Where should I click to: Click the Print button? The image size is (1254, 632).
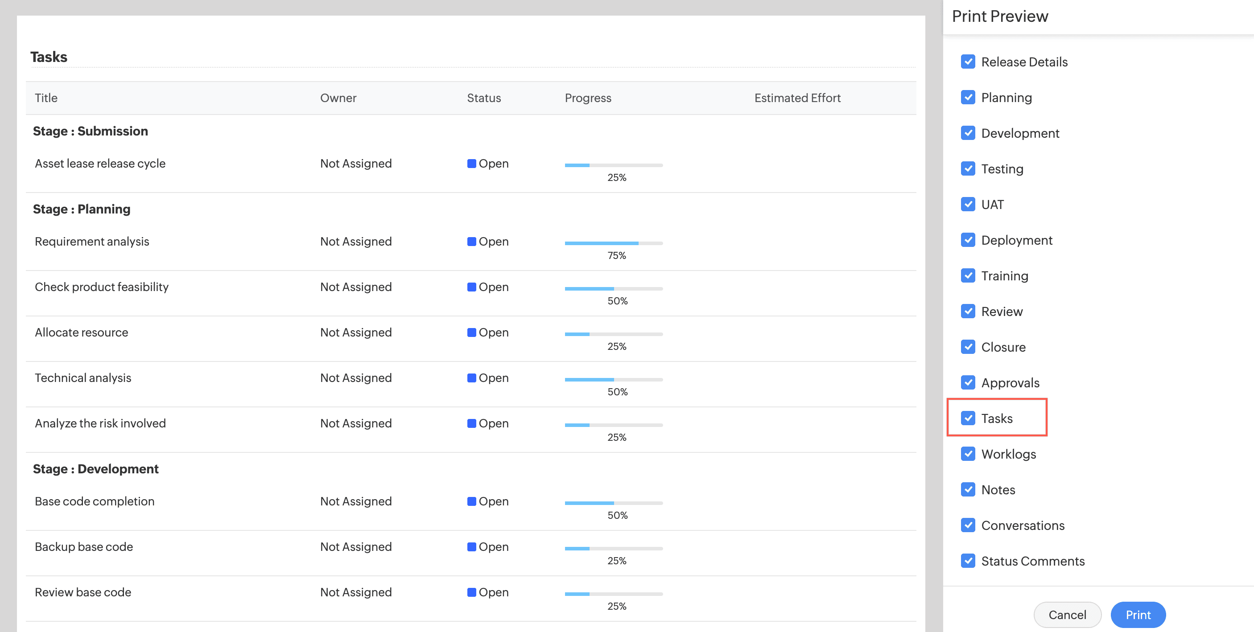pos(1138,615)
